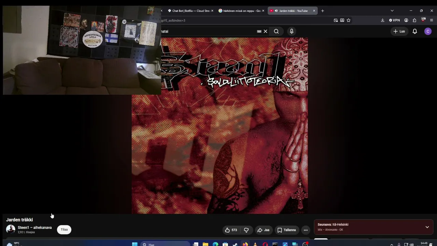
Task: Show hidden system tray icons chevron
Action: (x=392, y=244)
